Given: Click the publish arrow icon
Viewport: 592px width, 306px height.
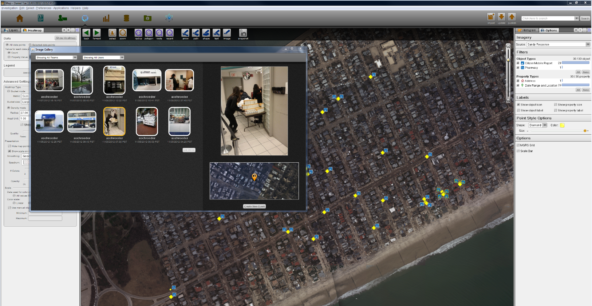Looking at the screenshot, I should 512,17.
